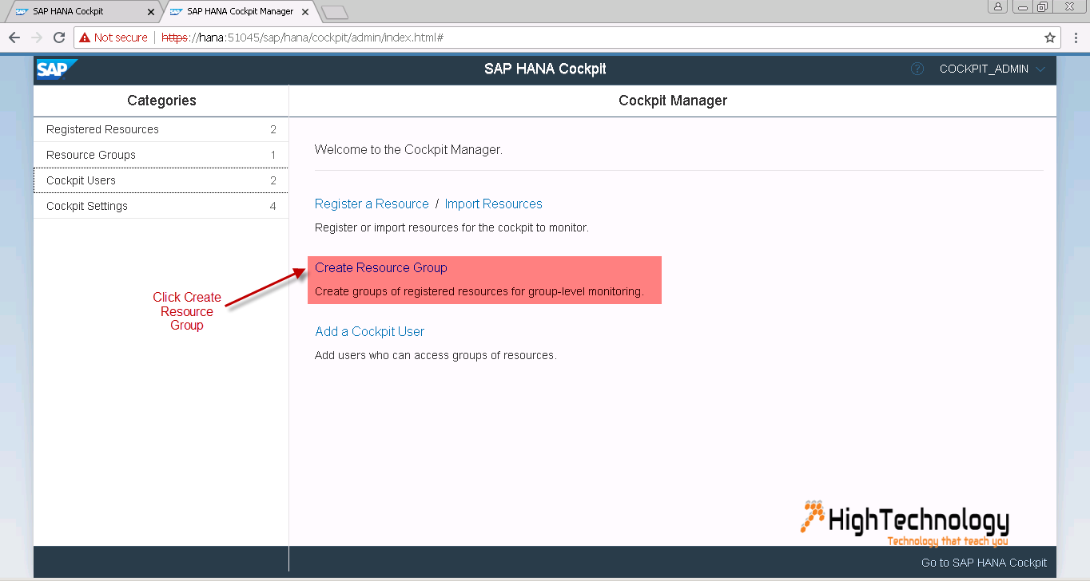Click the SAP logo in the header

[56, 69]
